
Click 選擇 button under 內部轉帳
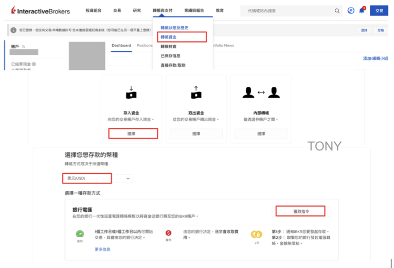click(261, 133)
